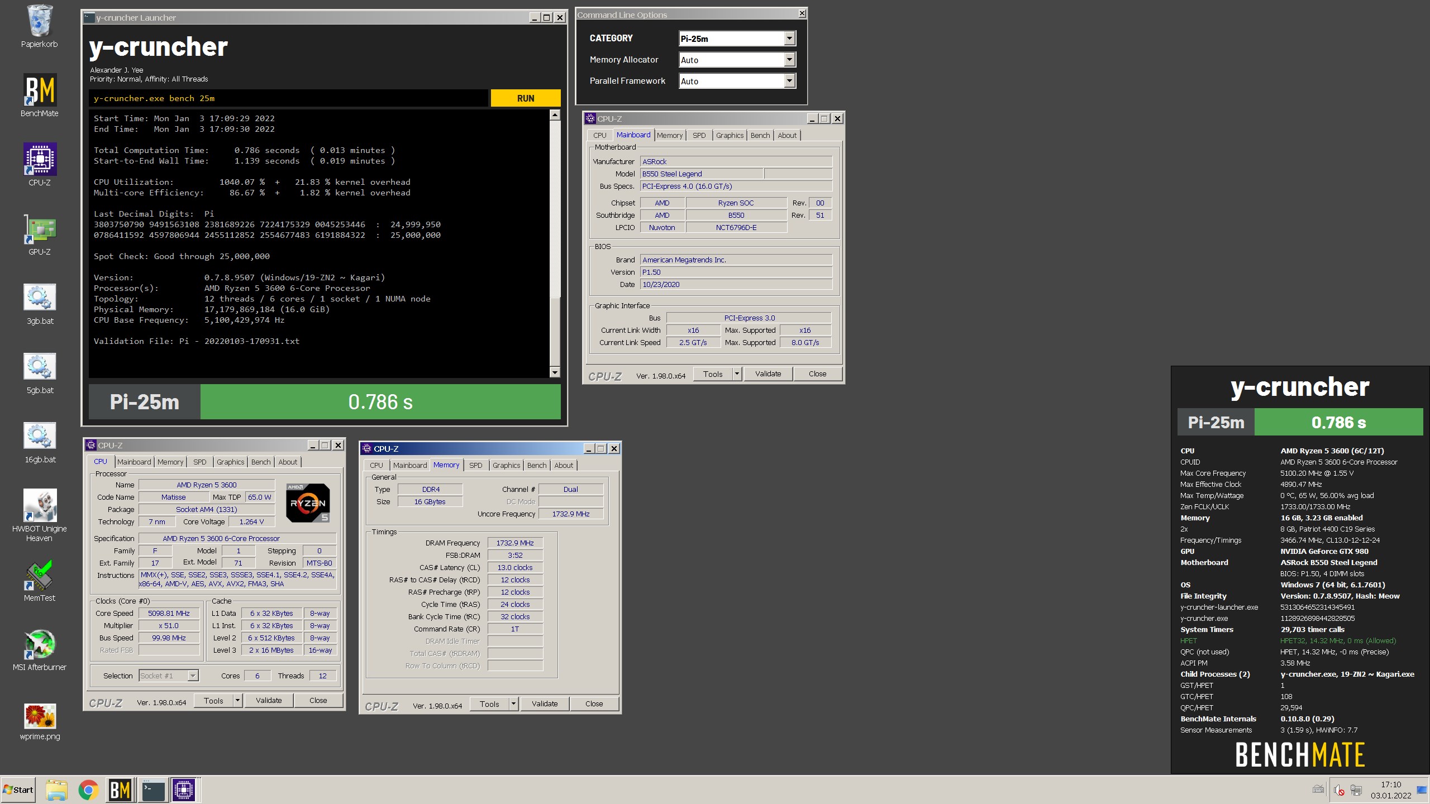Run the y-cruncher benchmark
This screenshot has width=1430, height=804.
pos(525,98)
